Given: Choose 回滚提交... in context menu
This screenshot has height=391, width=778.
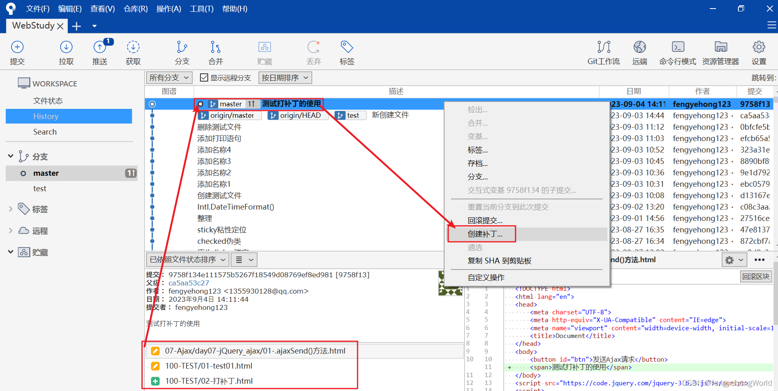Looking at the screenshot, I should 527,221.
